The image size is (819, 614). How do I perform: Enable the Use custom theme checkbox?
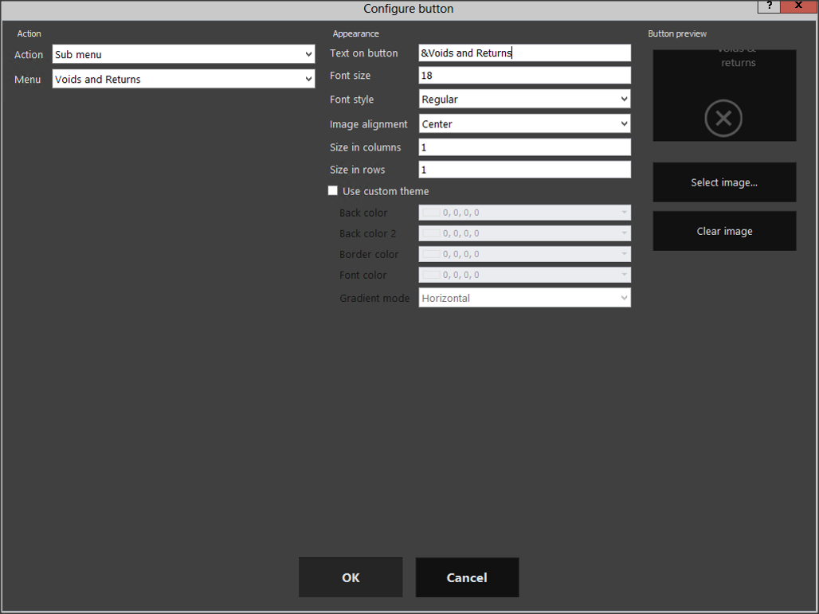[333, 191]
